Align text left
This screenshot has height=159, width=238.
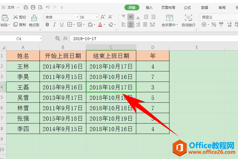(123, 25)
